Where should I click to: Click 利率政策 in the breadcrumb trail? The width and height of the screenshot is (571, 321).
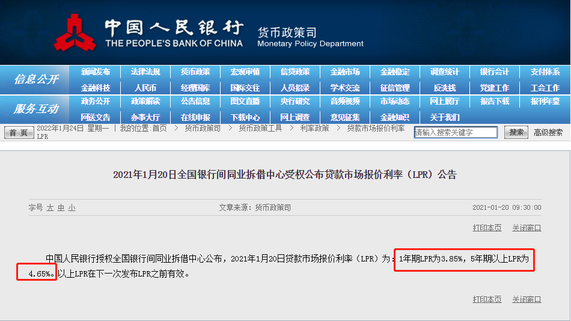click(x=314, y=128)
